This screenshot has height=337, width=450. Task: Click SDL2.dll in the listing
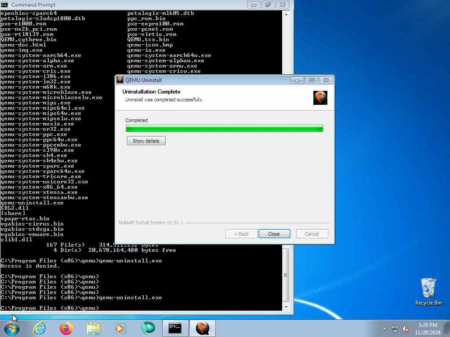point(15,208)
